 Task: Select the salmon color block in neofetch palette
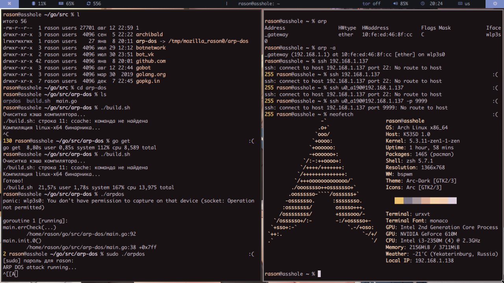coord(425,201)
